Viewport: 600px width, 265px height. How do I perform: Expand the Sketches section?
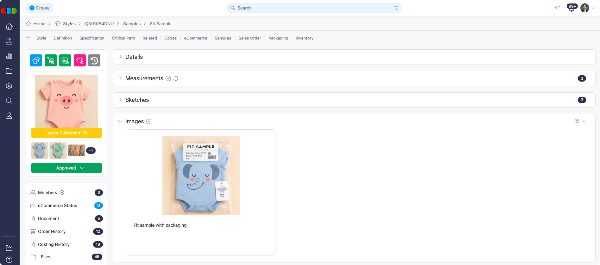coord(120,100)
